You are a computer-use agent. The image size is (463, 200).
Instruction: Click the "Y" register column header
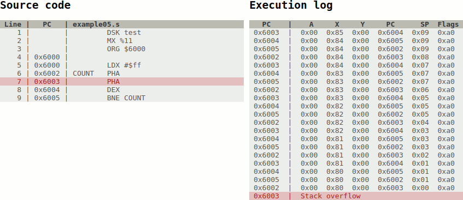[362, 25]
